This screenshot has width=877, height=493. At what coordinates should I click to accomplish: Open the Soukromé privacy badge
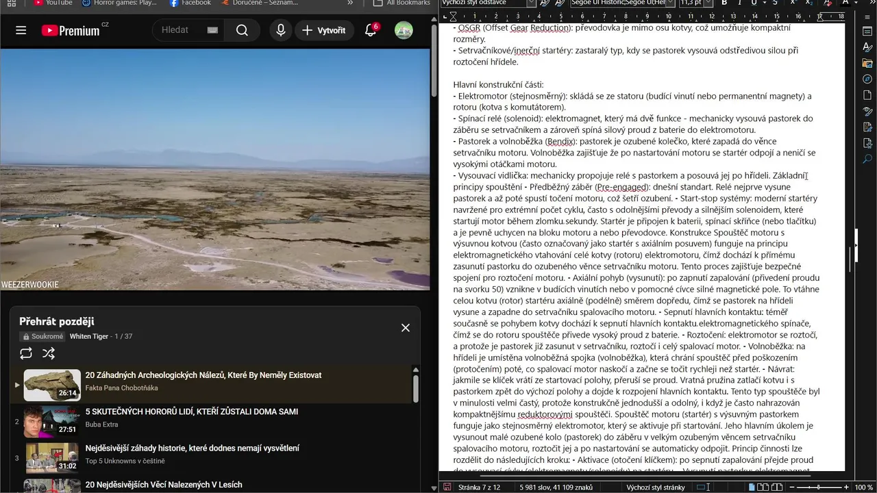[42, 337]
